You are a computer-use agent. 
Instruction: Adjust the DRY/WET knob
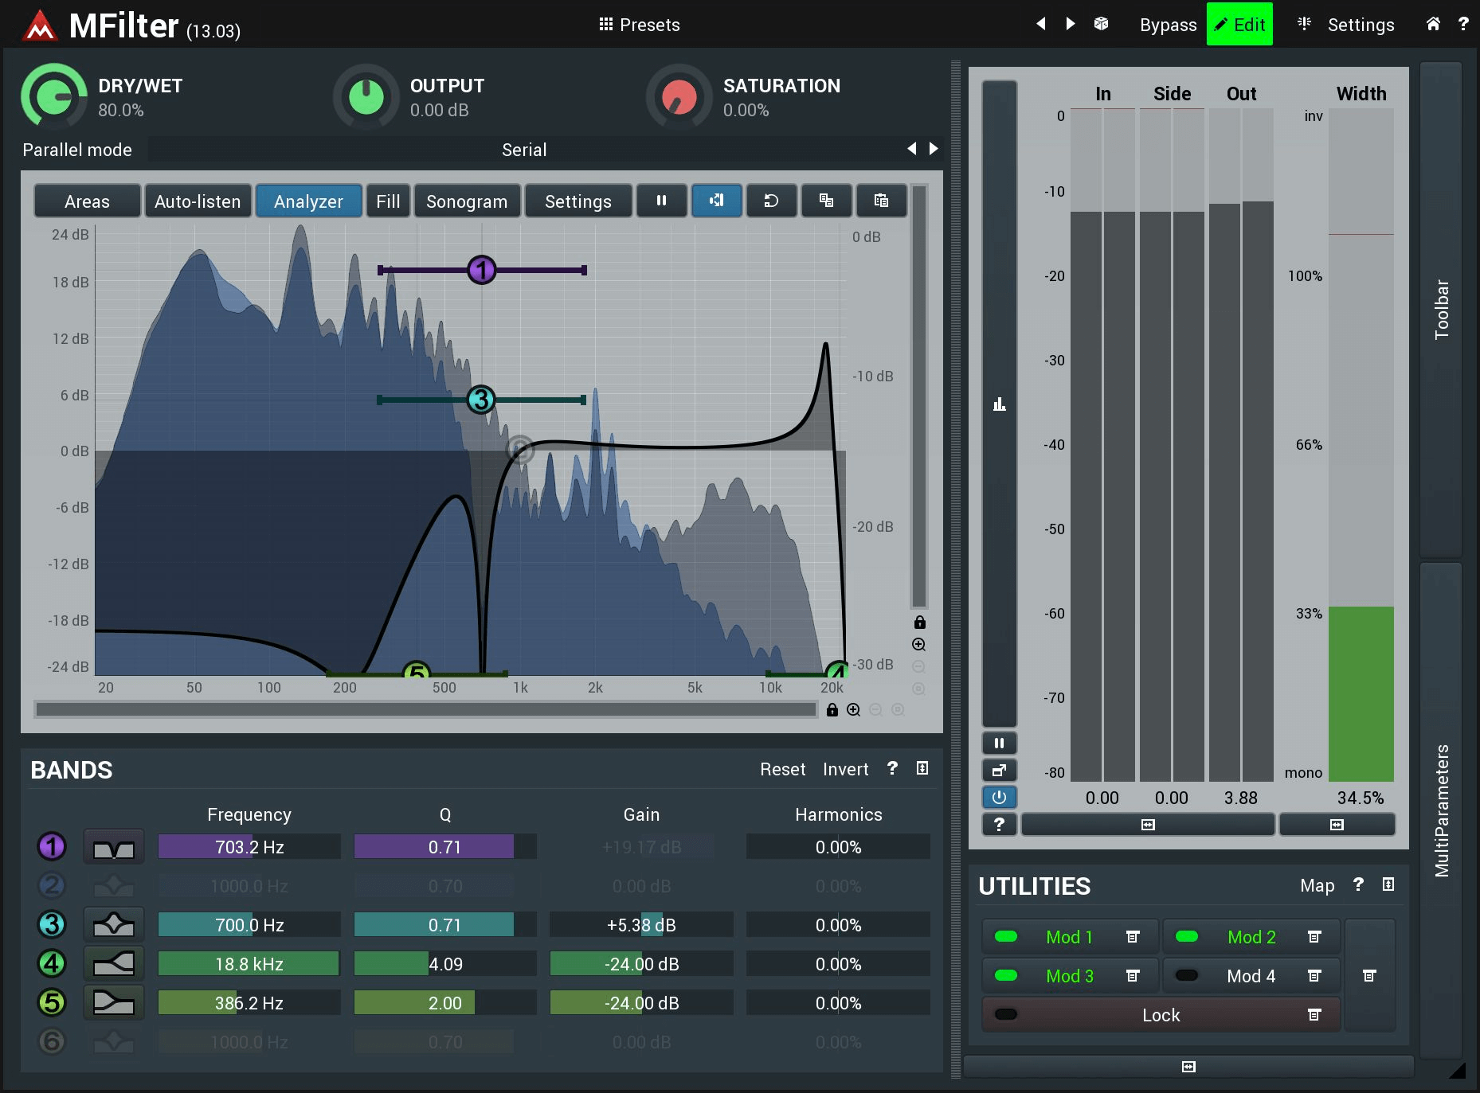53,96
